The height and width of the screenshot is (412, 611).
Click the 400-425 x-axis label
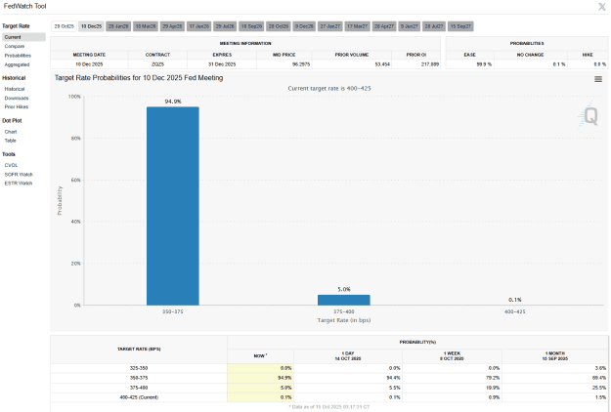click(x=515, y=311)
